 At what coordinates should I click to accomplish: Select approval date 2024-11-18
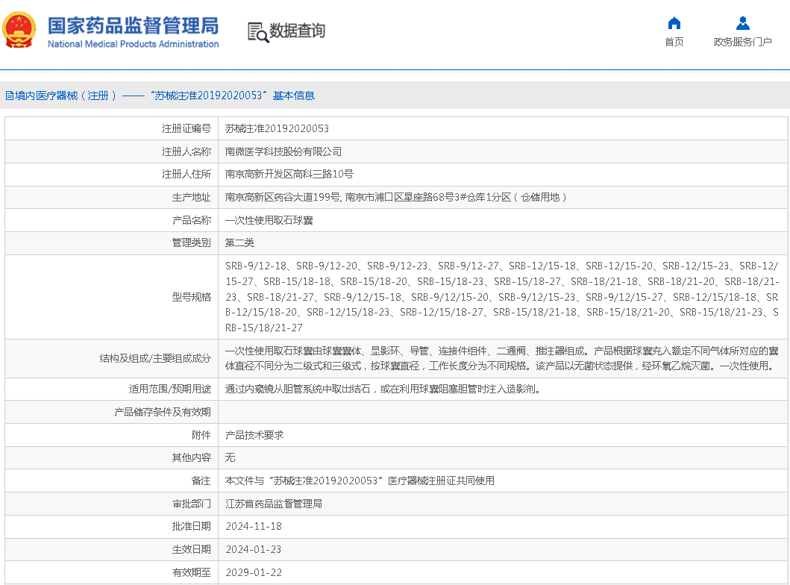click(254, 527)
